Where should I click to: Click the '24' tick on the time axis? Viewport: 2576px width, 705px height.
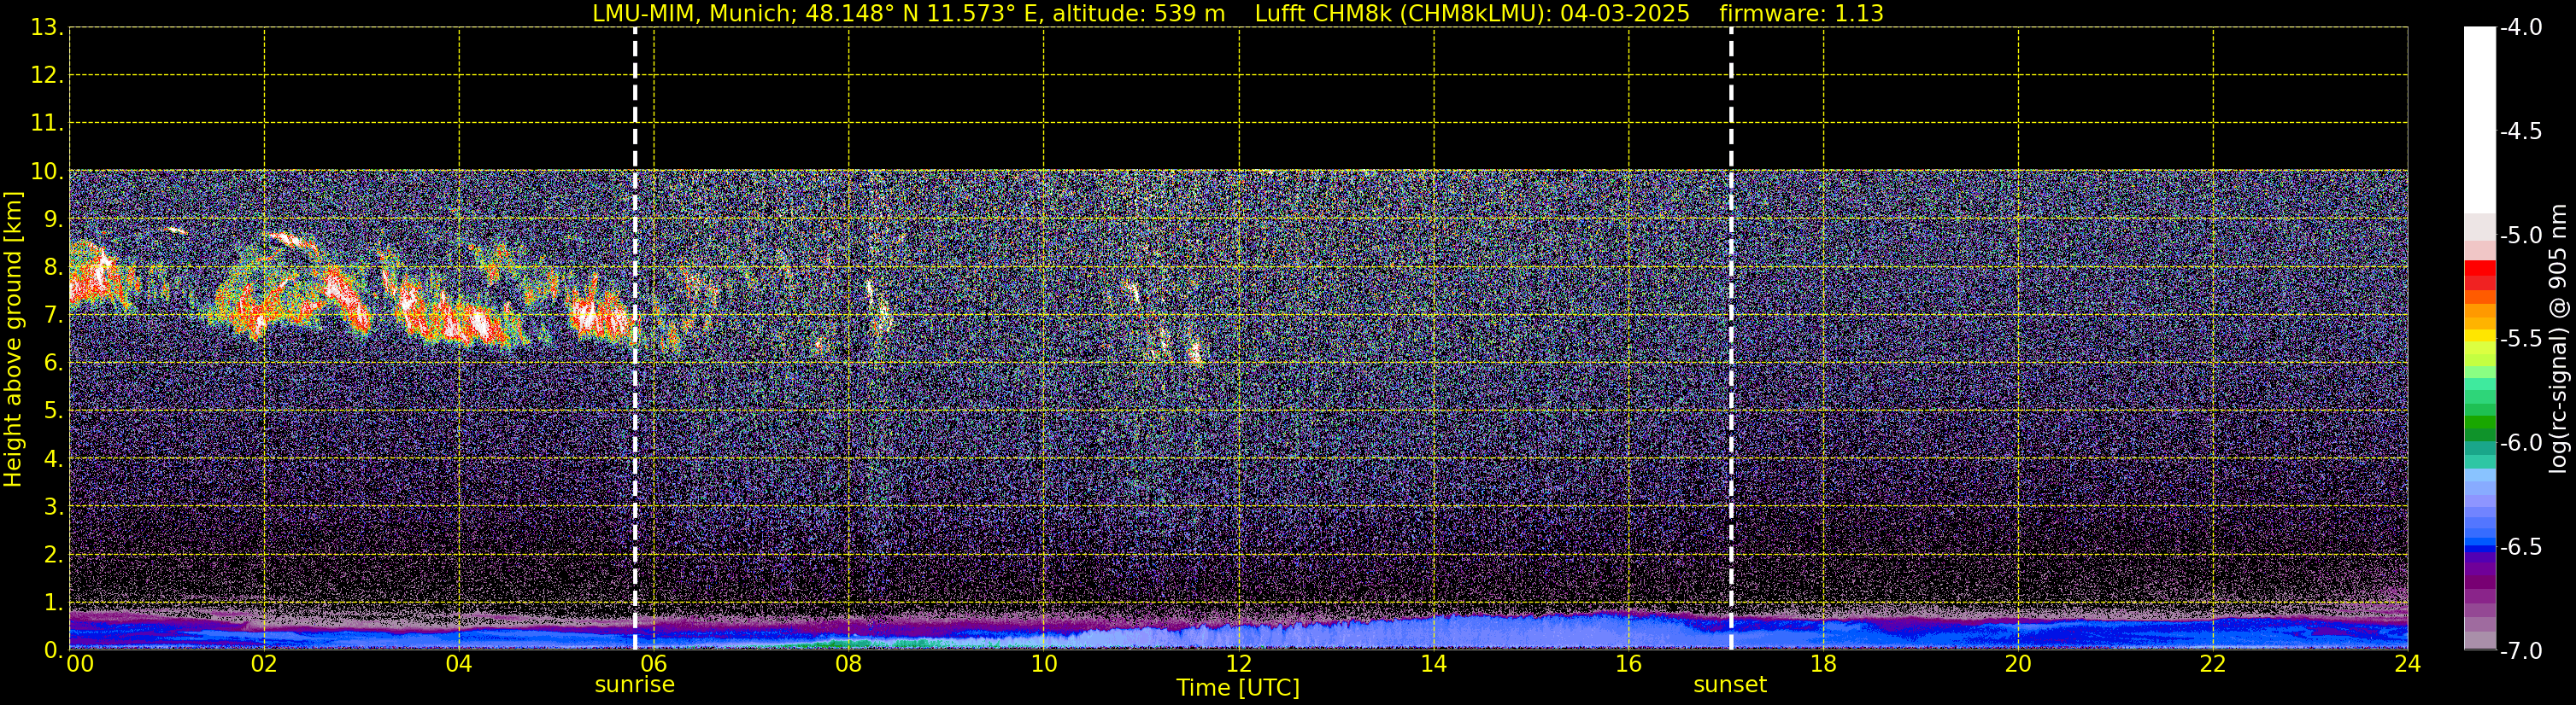2408,664
